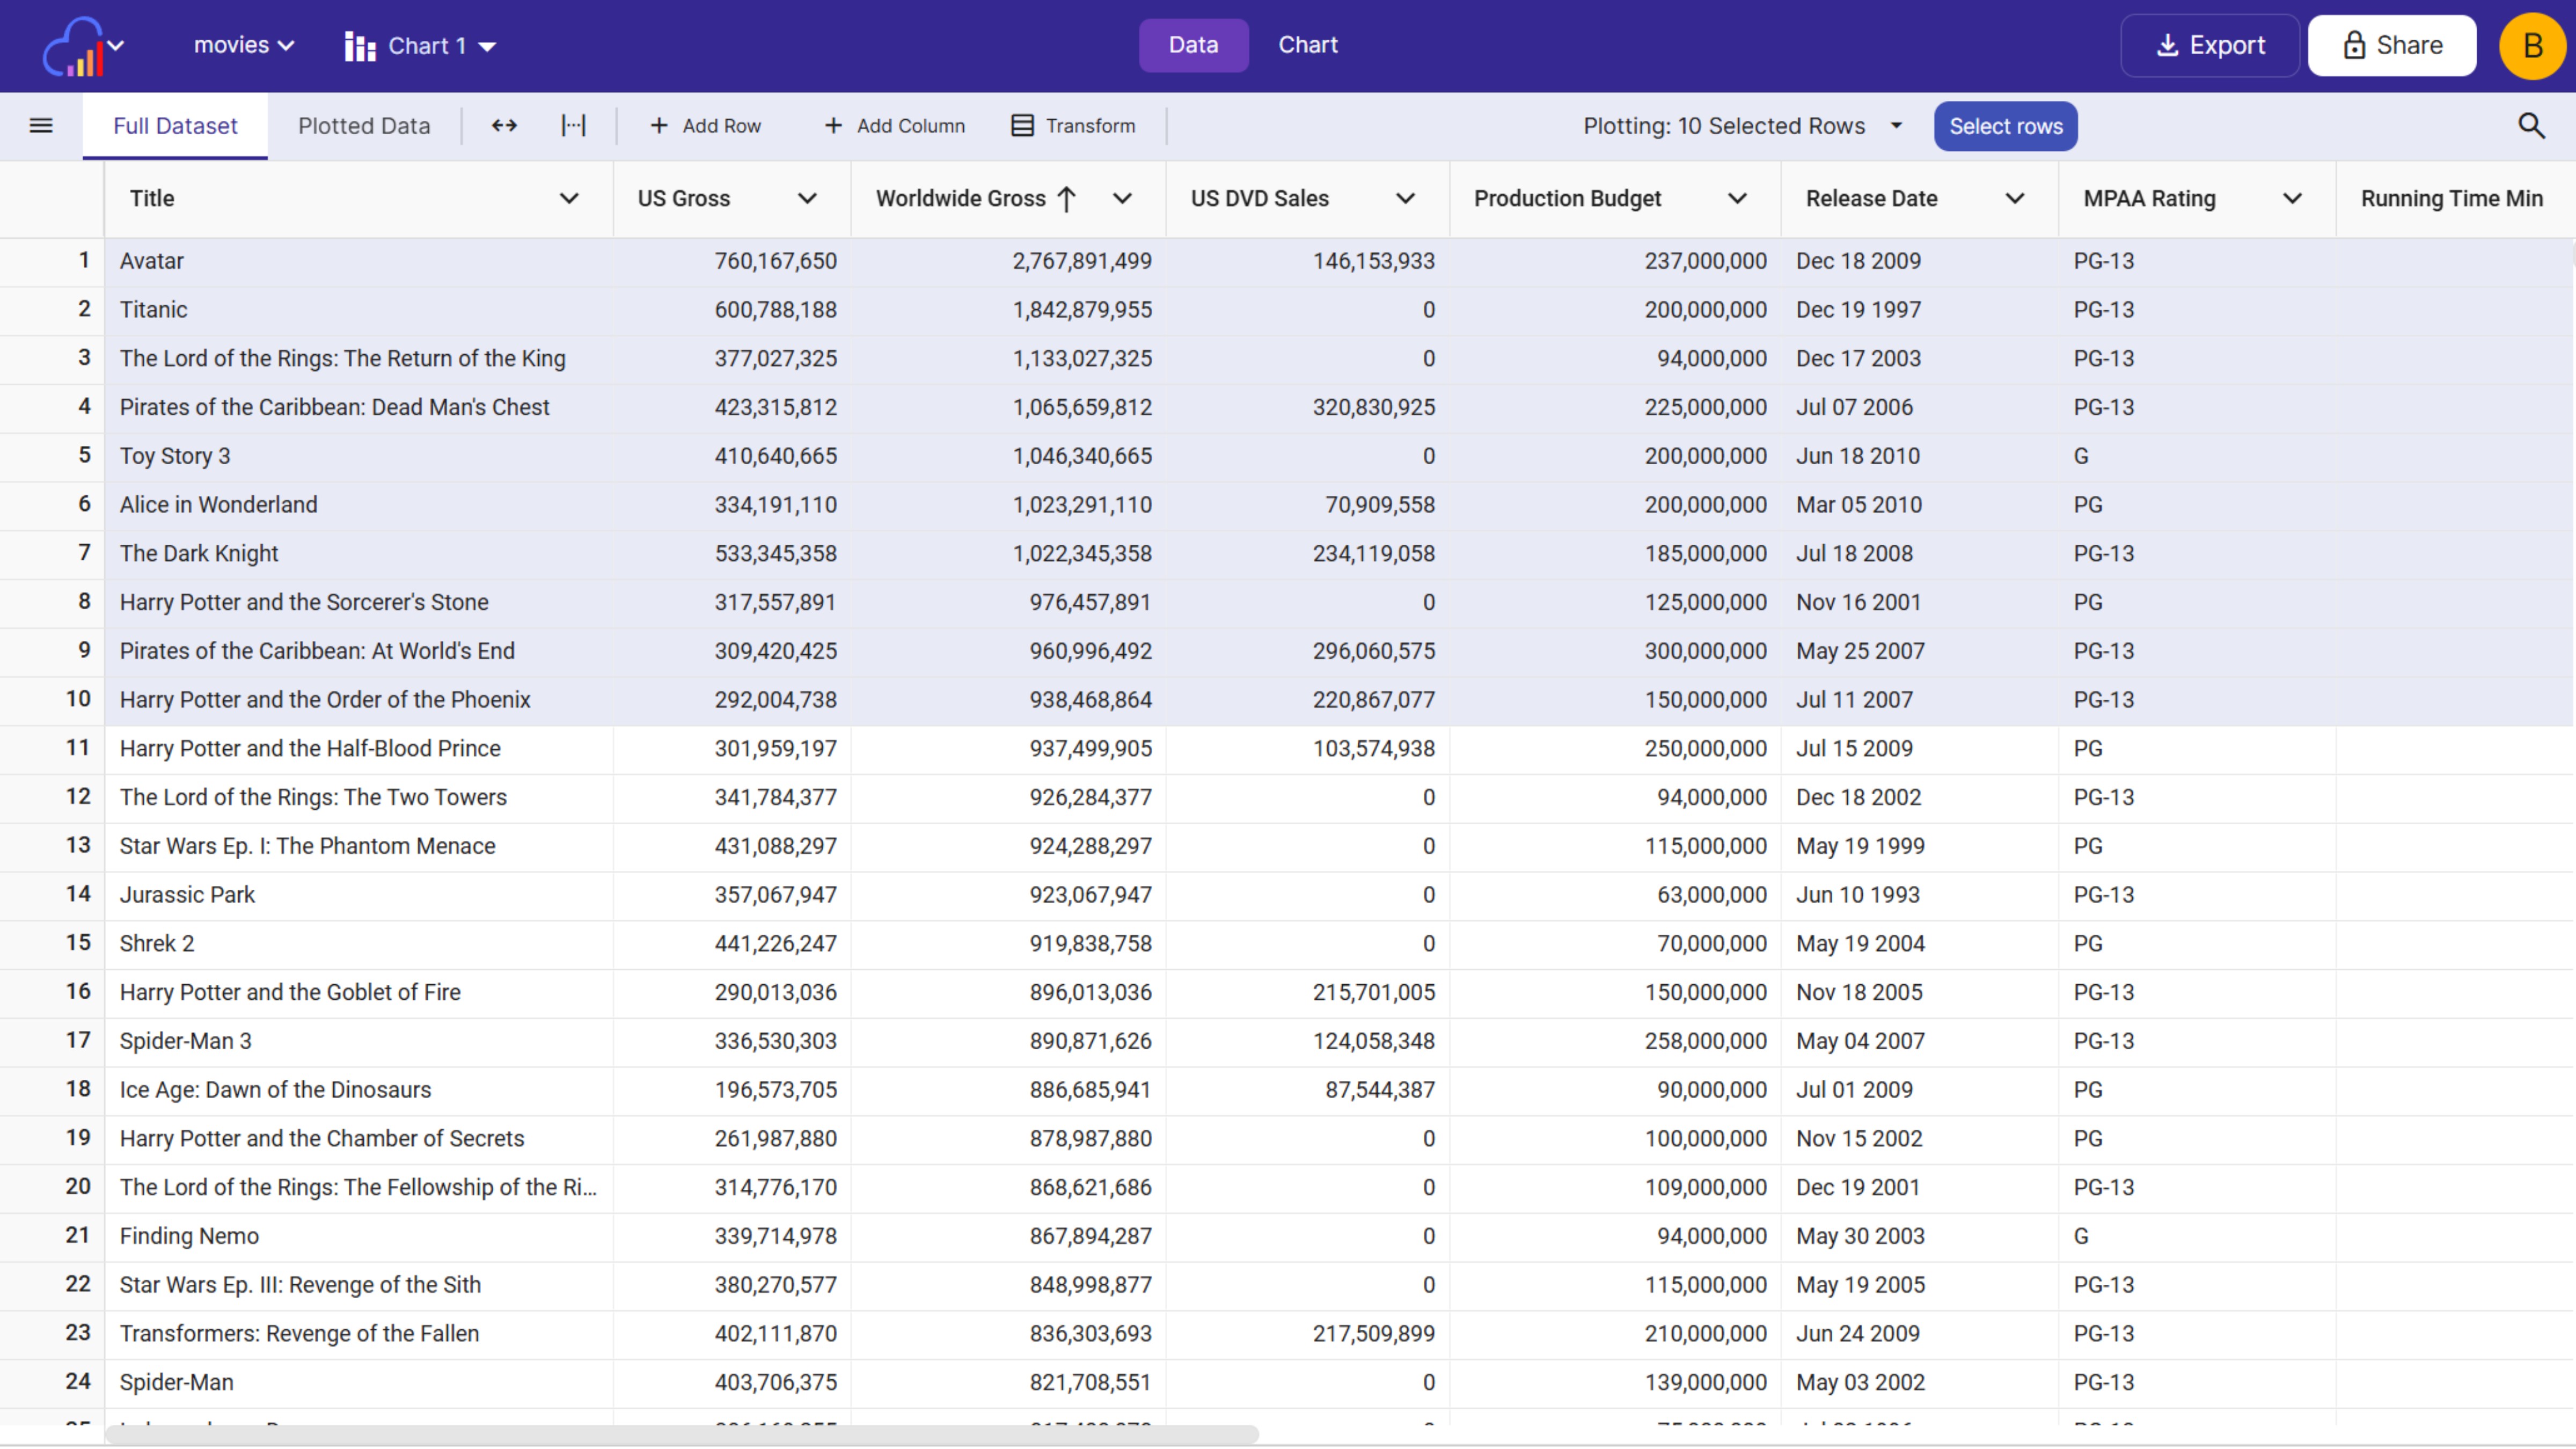Viewport: 2576px width, 1449px height.
Task: Open the search magnifier icon
Action: pos(2530,126)
